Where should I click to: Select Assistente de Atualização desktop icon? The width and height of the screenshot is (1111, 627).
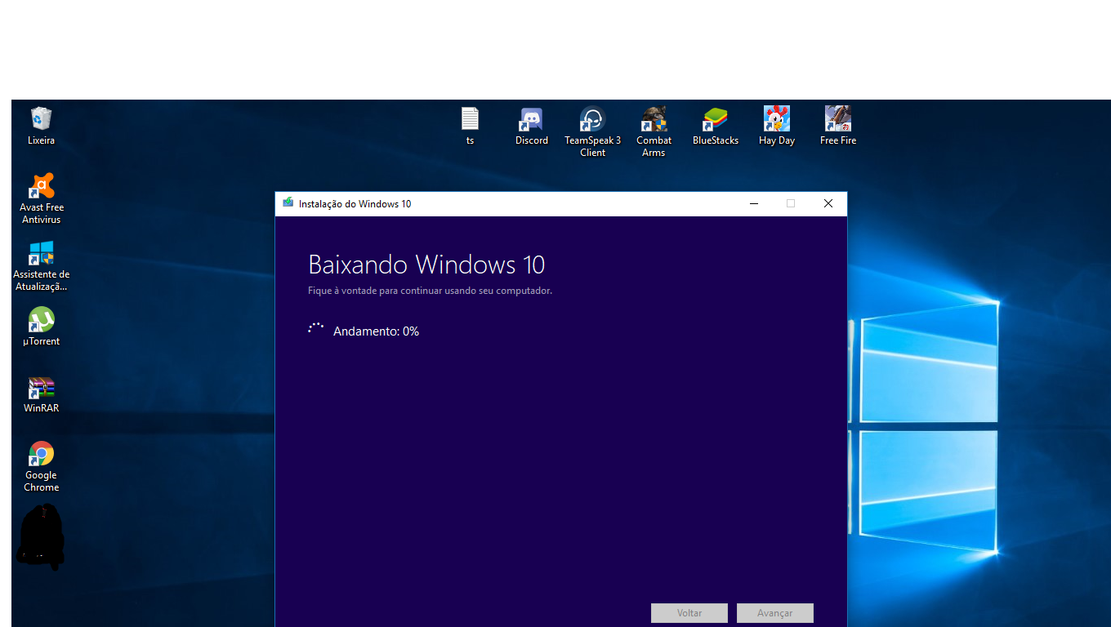(41, 265)
